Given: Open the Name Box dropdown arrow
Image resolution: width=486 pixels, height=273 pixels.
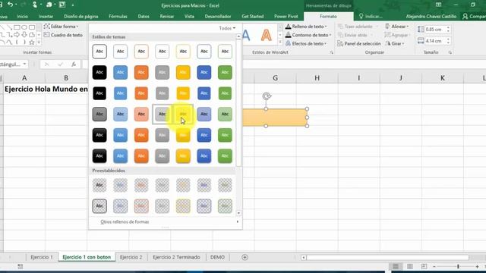Looking at the screenshot, I should (x=24, y=64).
